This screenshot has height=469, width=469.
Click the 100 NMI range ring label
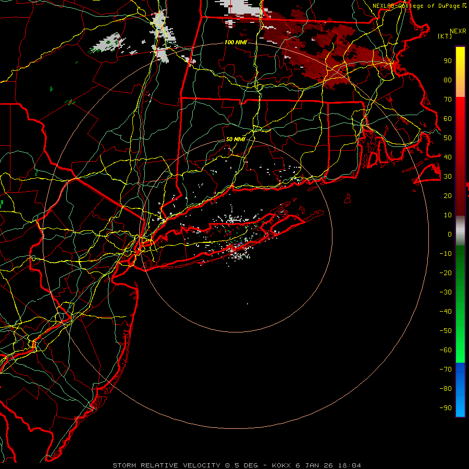tap(236, 42)
